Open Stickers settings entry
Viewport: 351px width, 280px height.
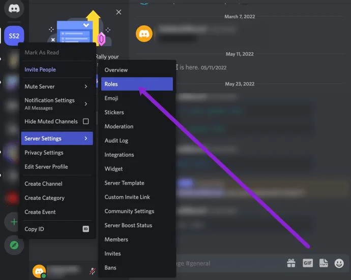(137, 112)
